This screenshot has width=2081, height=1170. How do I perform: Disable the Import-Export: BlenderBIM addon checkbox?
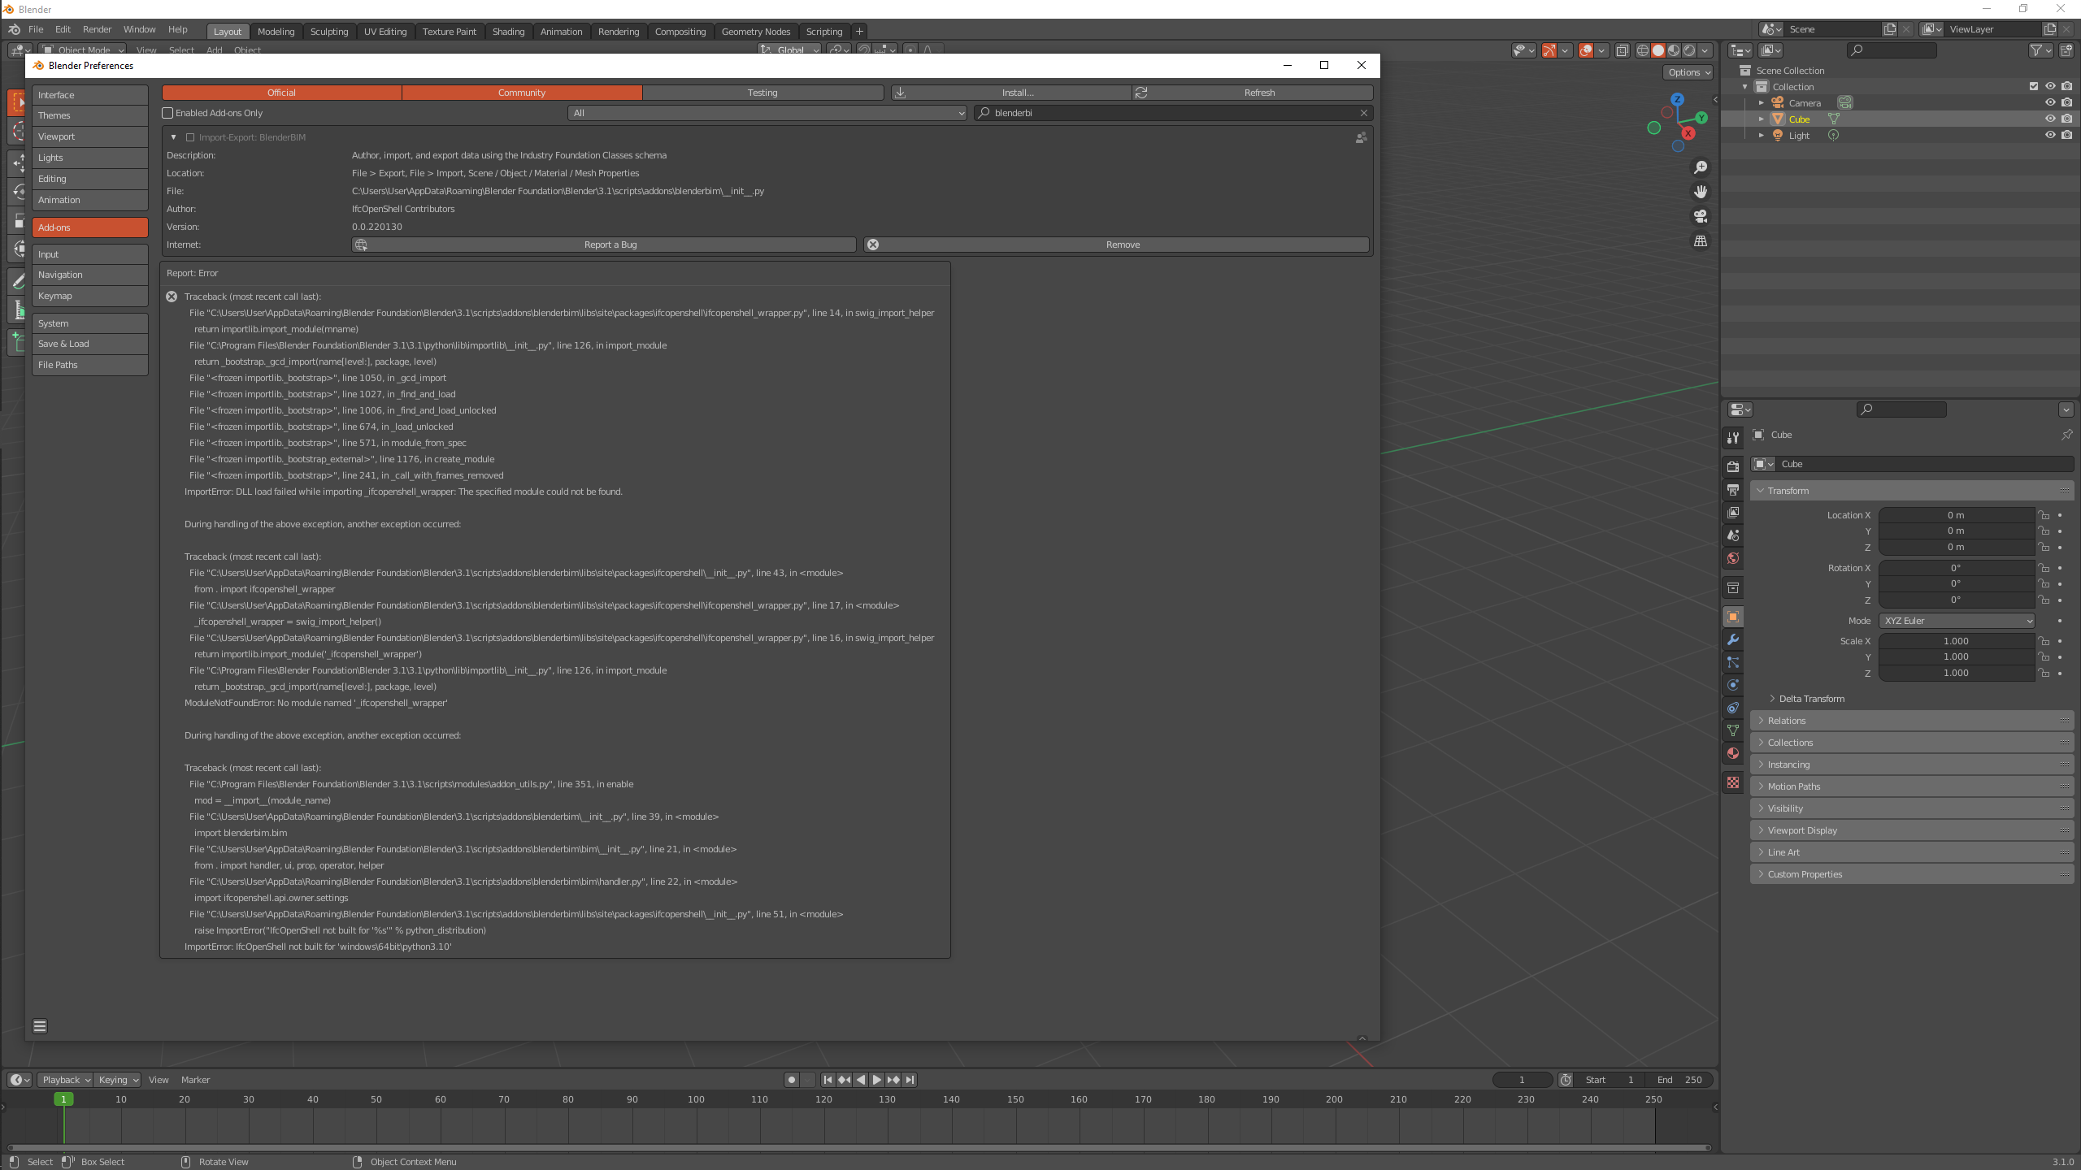point(191,136)
